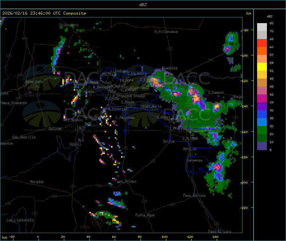Click the G_Campos map label
The height and width of the screenshot is (241, 286).
pyautogui.click(x=216, y=92)
